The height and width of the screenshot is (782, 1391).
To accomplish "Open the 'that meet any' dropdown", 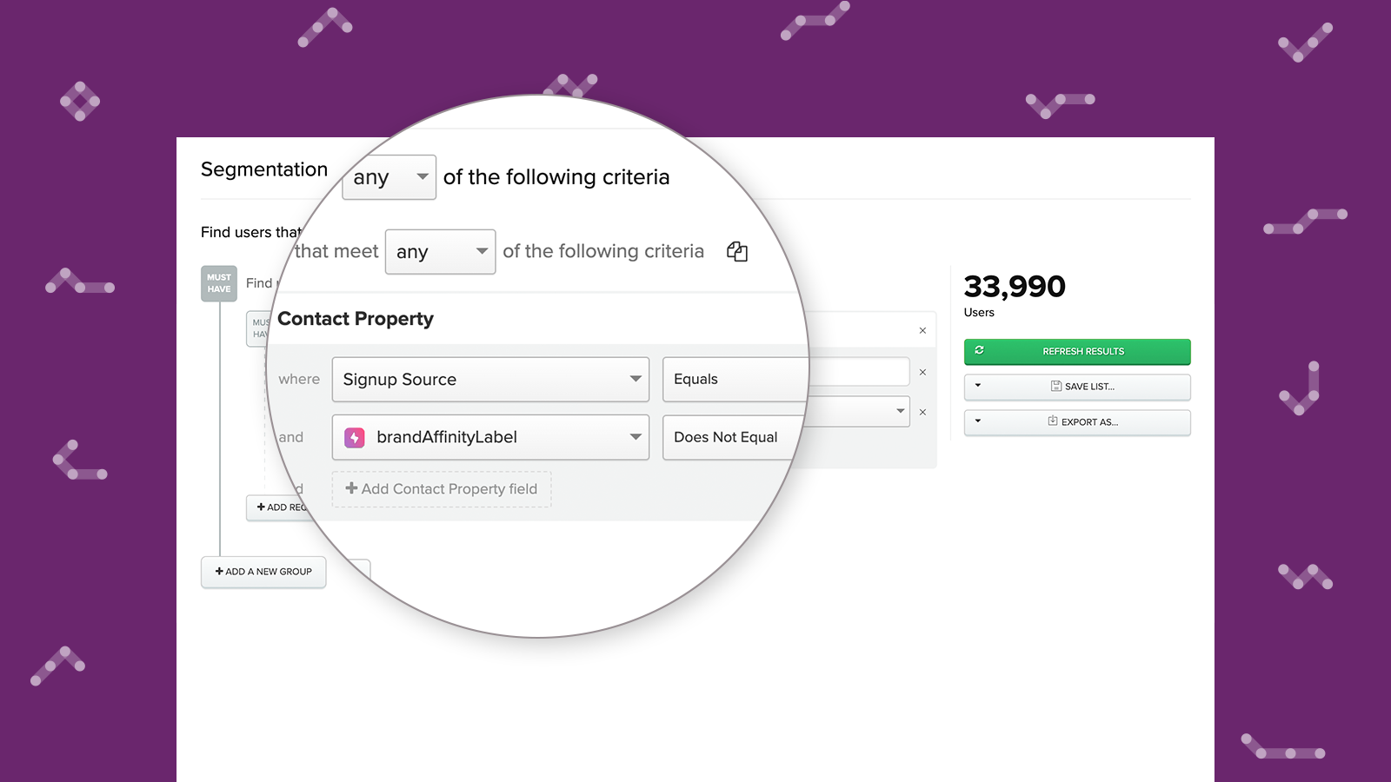I will tap(440, 252).
